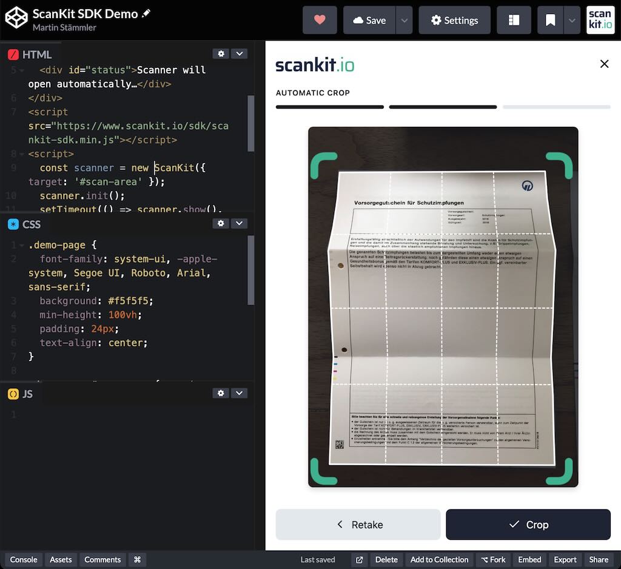The height and width of the screenshot is (569, 621).
Task: Click Retake to rescan the document
Action: (x=358, y=524)
